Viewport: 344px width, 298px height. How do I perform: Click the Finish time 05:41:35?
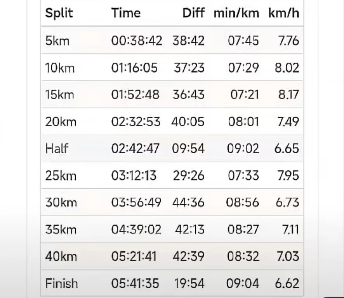point(135,283)
